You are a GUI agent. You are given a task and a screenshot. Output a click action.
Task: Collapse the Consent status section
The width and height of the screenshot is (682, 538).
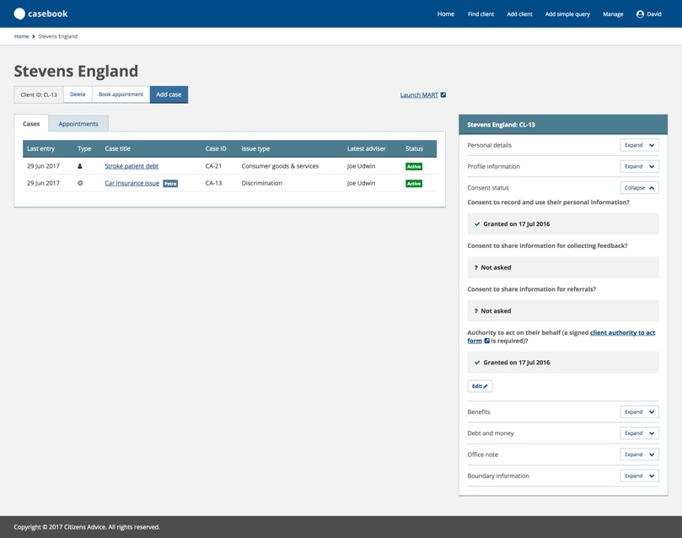[x=639, y=188]
